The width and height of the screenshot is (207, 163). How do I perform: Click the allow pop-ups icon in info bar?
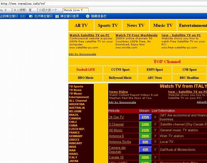coord(31,16)
